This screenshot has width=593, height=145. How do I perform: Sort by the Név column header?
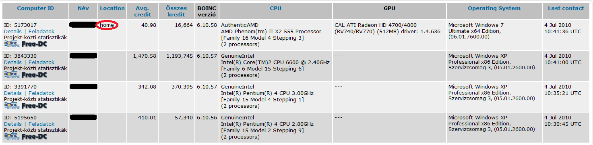tap(83, 8)
